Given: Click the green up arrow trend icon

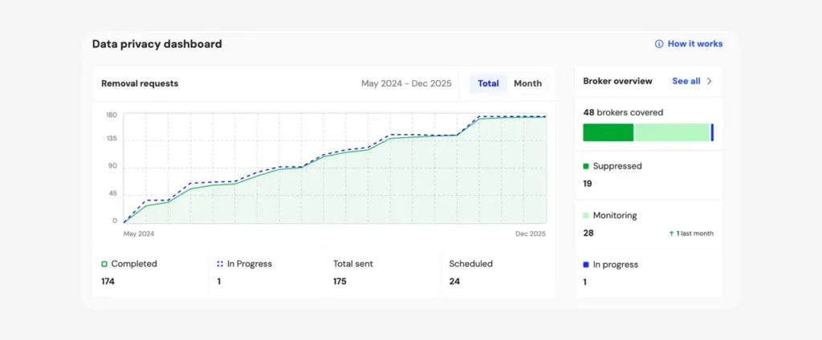Looking at the screenshot, I should tap(670, 233).
